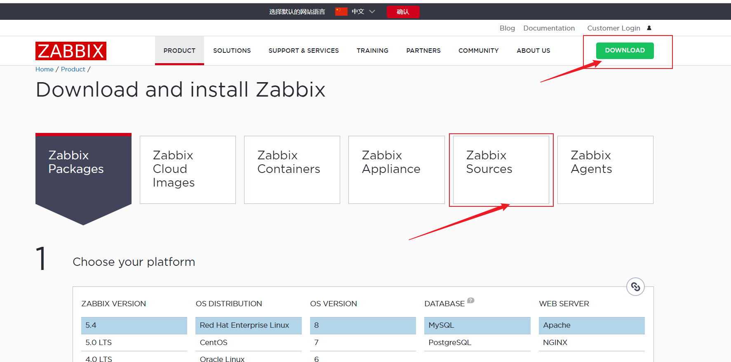This screenshot has height=362, width=731.
Task: Select the Zabbix Sources tab
Action: (x=501, y=170)
